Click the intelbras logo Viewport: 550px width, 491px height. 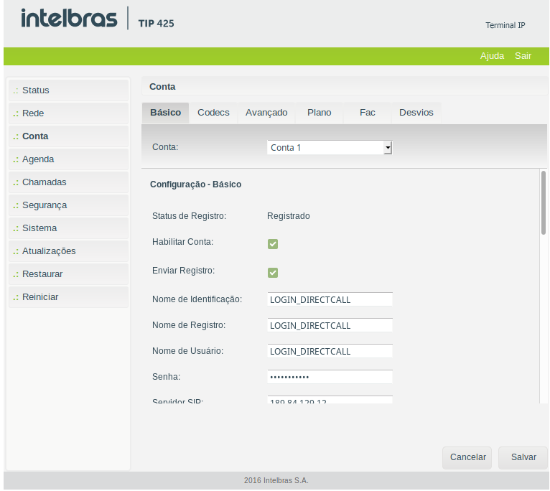coord(69,18)
